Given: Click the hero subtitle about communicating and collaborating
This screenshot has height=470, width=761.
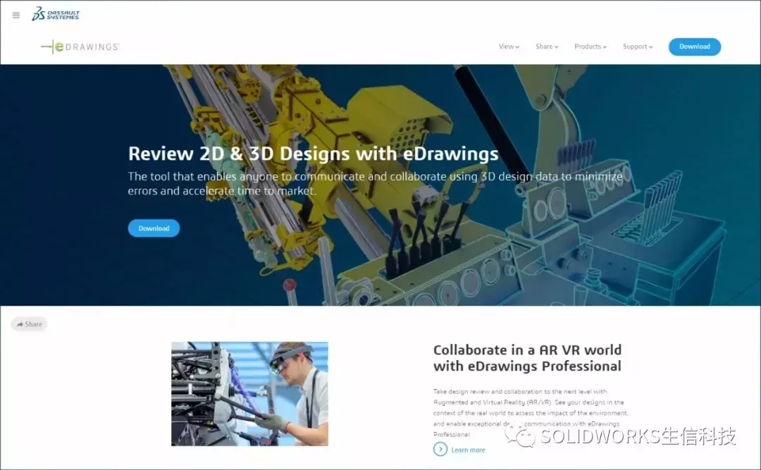Looking at the screenshot, I should [x=375, y=183].
